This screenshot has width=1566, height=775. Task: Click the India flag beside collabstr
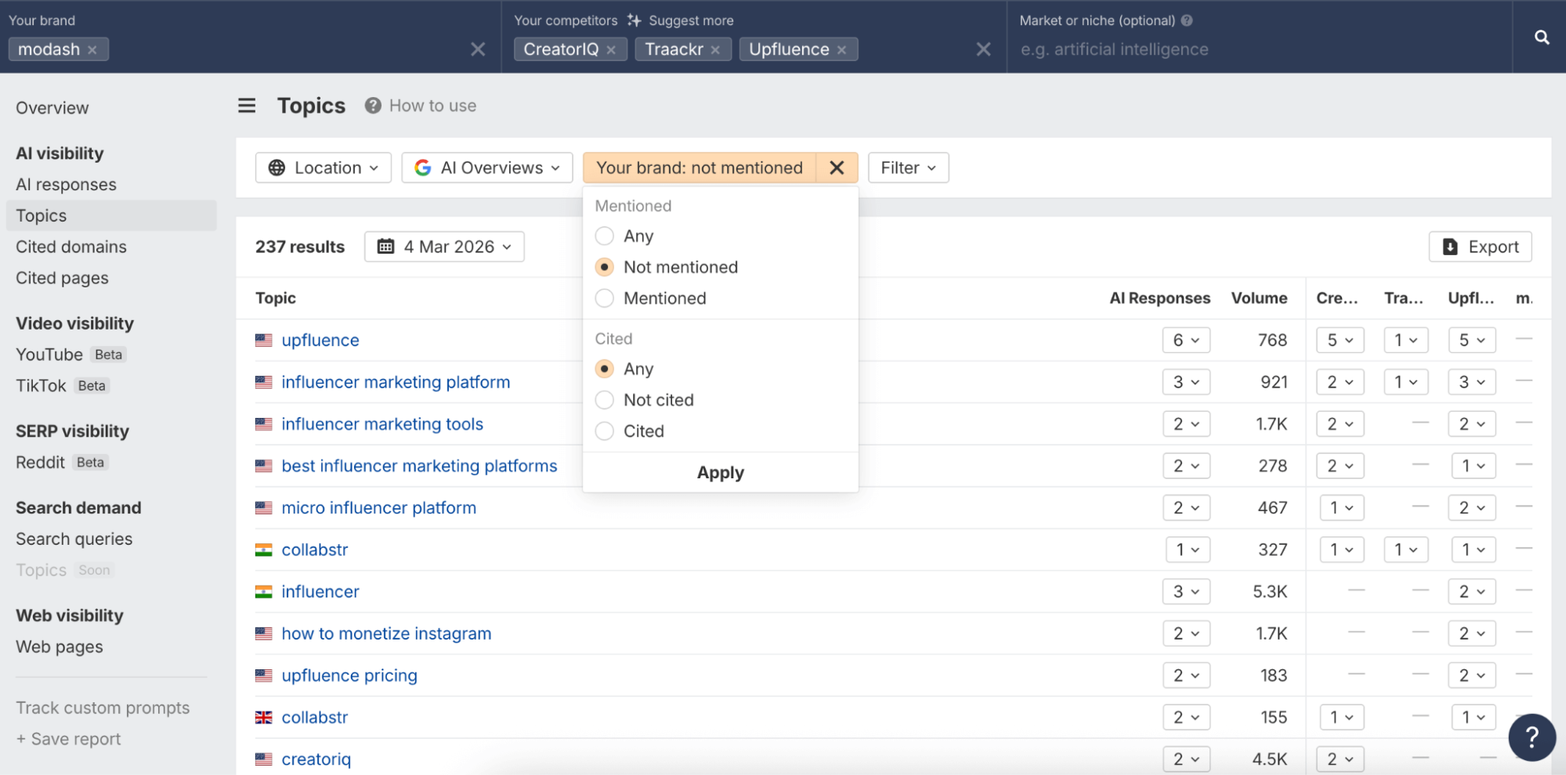pyautogui.click(x=264, y=550)
